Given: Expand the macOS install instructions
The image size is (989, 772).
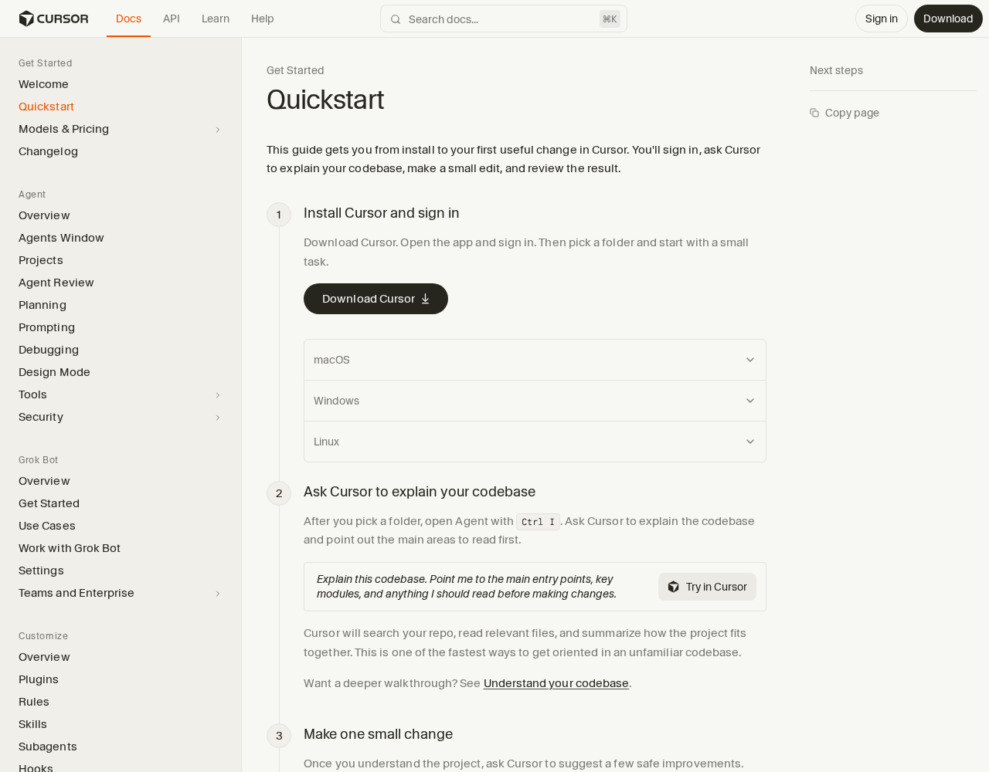Looking at the screenshot, I should (x=535, y=360).
